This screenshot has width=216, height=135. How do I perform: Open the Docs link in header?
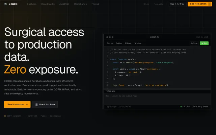146,4
